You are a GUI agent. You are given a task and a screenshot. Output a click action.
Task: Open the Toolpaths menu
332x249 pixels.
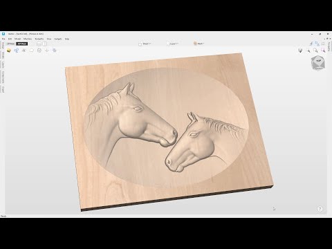pos(39,39)
